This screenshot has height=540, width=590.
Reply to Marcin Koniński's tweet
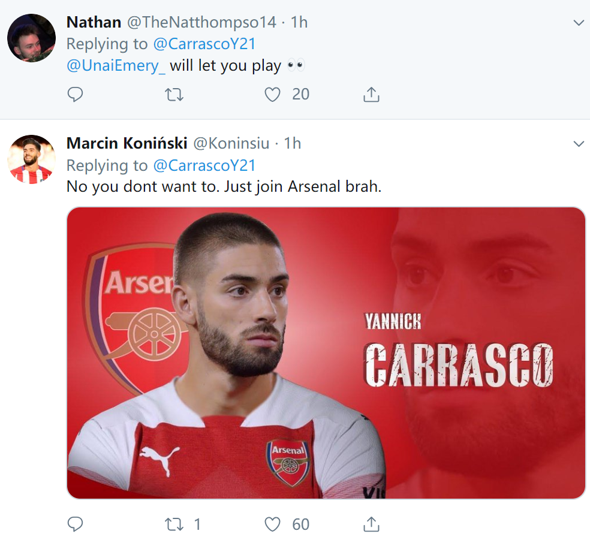coord(75,524)
